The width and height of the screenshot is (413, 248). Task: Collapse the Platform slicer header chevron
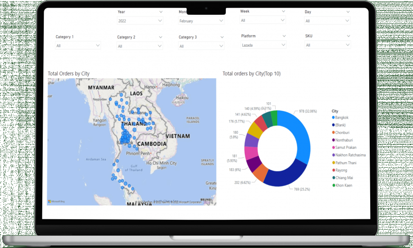(x=284, y=36)
